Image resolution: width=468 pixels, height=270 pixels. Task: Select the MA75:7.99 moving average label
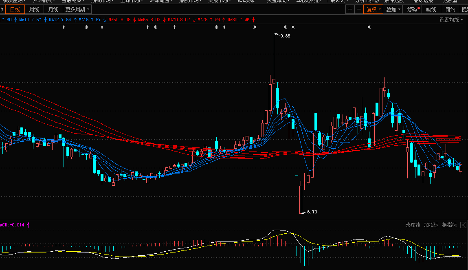tap(209, 20)
